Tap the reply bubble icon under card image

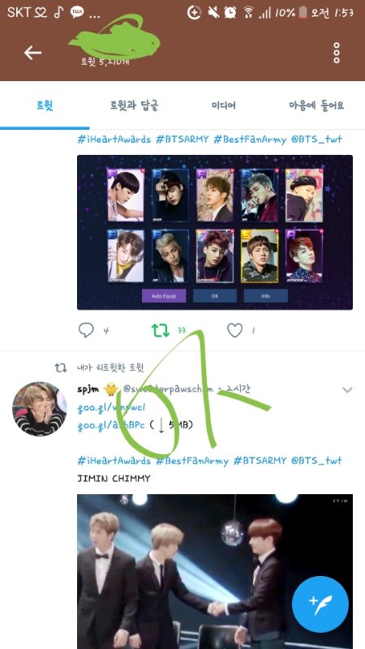[86, 330]
